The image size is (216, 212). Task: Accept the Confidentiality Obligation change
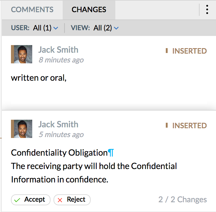tap(31, 200)
